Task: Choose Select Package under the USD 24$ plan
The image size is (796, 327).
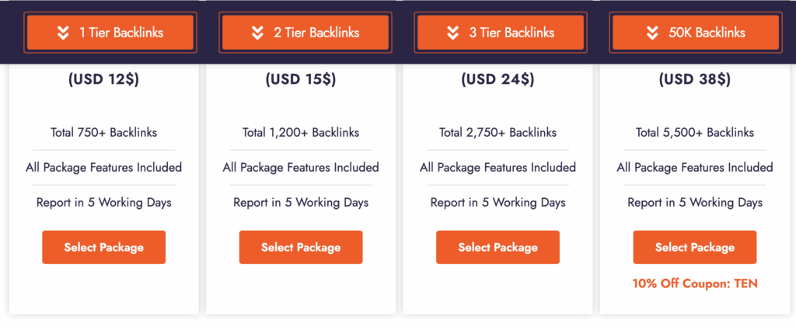Action: pyautogui.click(x=497, y=247)
